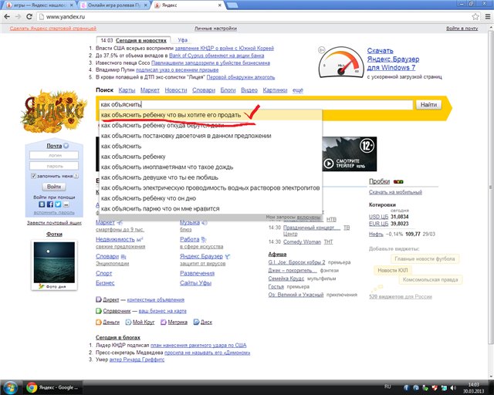The image size is (494, 395).
Task: Open the 'Карты' search tab
Action: (127, 90)
